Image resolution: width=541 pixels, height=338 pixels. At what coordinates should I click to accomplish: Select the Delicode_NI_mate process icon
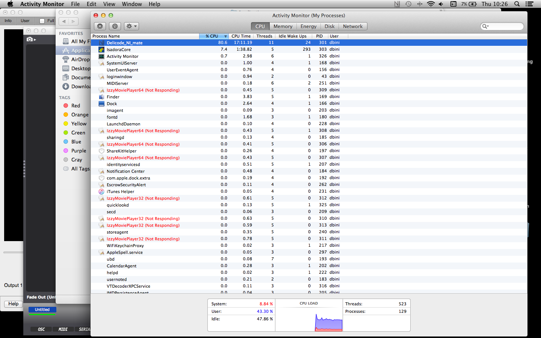tap(101, 43)
